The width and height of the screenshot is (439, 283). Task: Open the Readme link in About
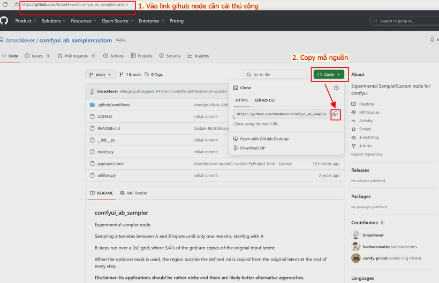coord(363,104)
